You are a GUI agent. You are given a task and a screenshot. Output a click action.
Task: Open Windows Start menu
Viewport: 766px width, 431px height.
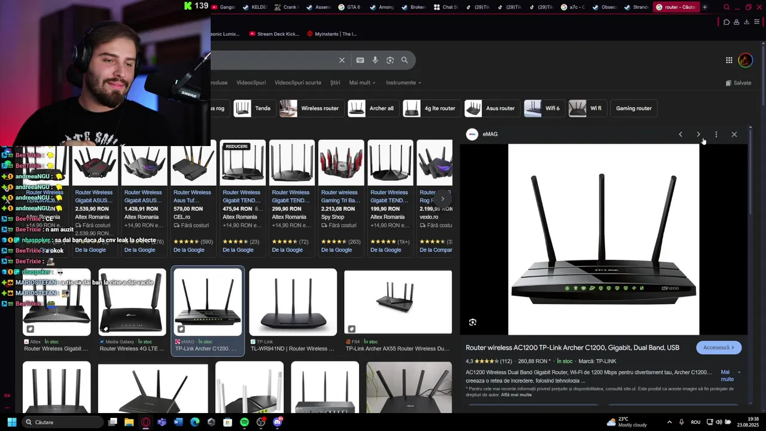pos(11,422)
